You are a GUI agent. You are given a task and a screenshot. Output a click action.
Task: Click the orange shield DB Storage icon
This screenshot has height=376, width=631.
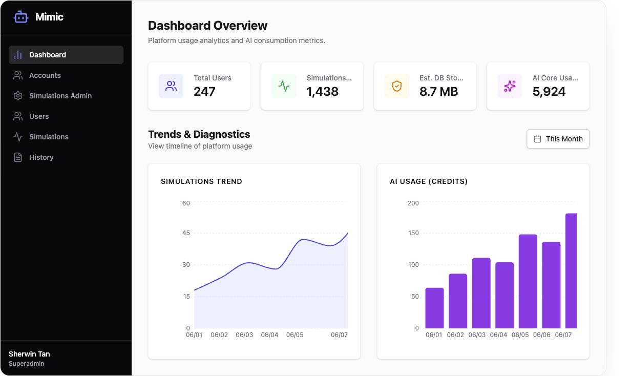397,86
